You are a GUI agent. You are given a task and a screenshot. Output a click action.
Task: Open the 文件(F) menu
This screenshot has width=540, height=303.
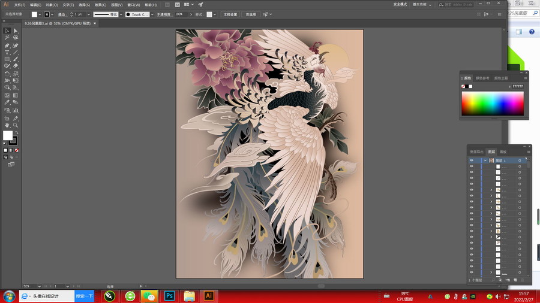20,5
